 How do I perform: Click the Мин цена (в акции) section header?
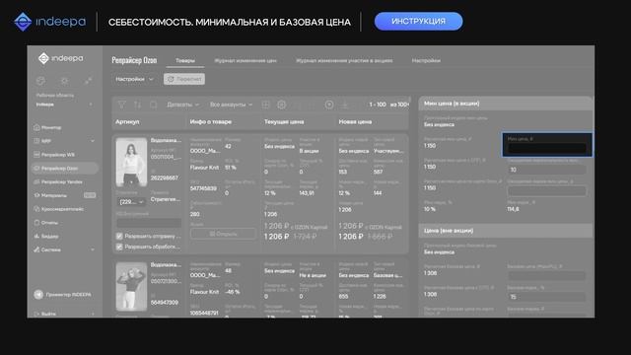pos(506,104)
